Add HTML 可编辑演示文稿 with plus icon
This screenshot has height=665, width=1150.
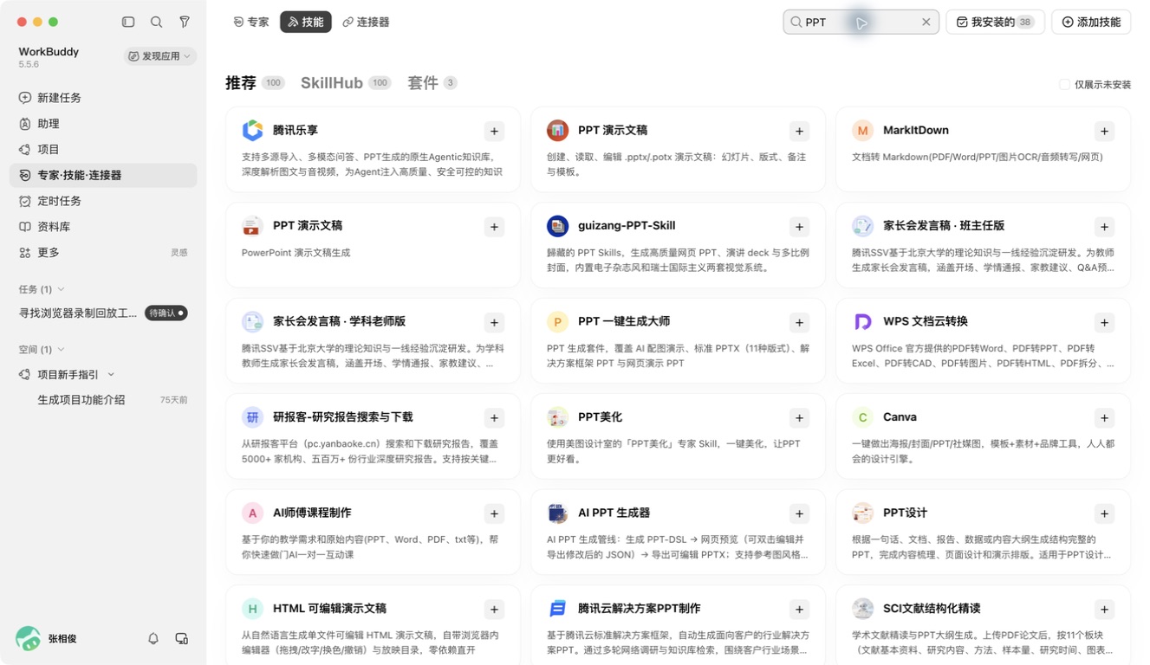click(494, 610)
